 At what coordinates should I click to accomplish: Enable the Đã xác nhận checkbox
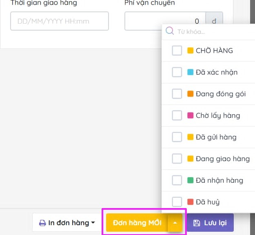(177, 72)
